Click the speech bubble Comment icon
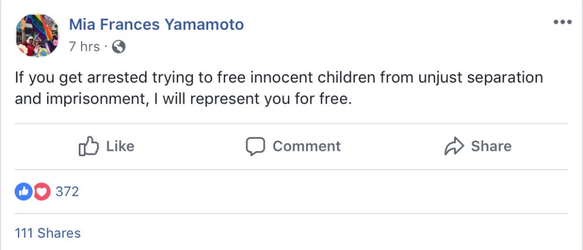This screenshot has height=250, width=583. (x=255, y=146)
